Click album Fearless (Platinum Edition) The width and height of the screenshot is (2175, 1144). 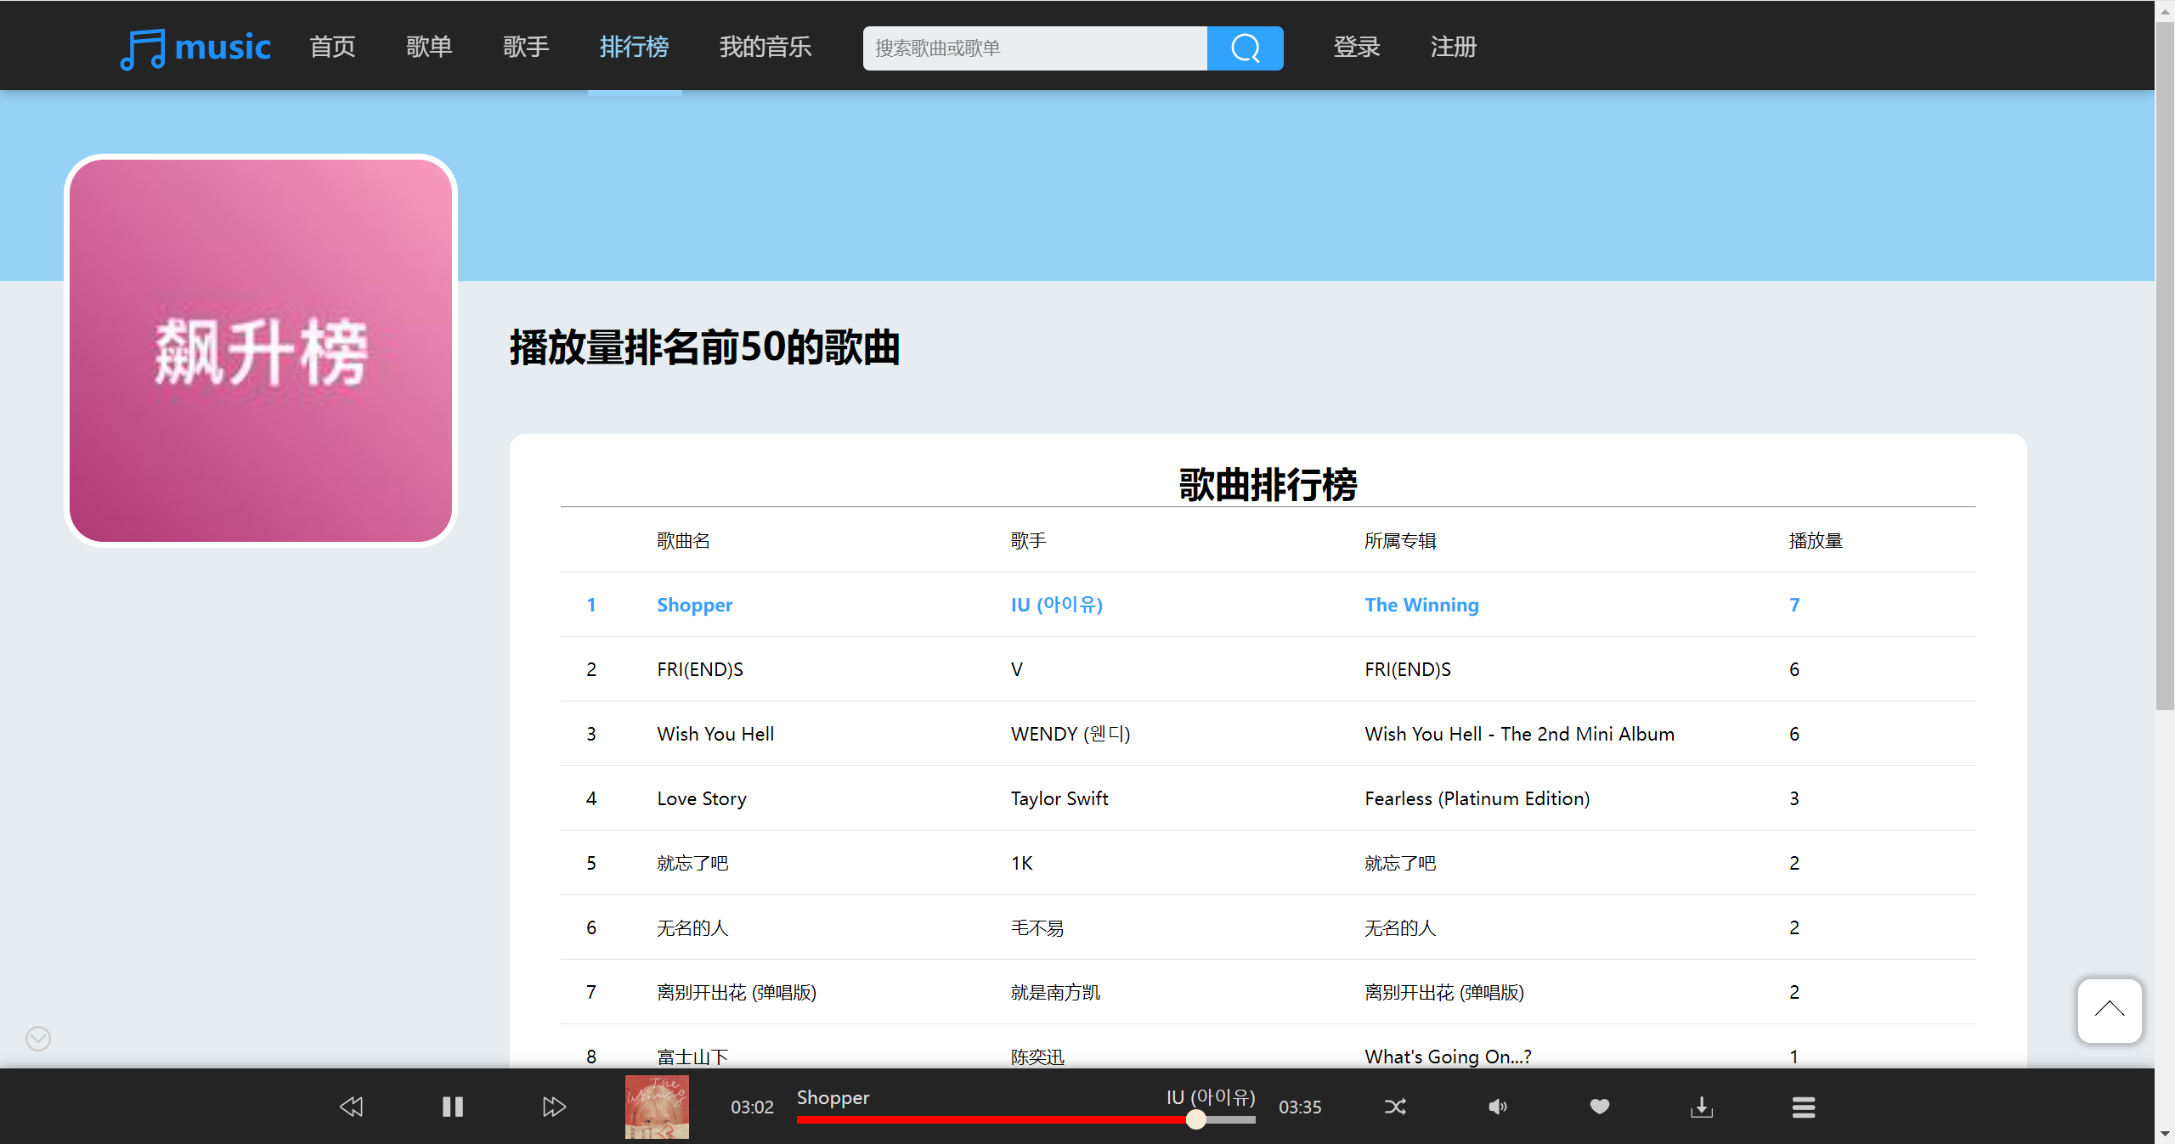1477,798
